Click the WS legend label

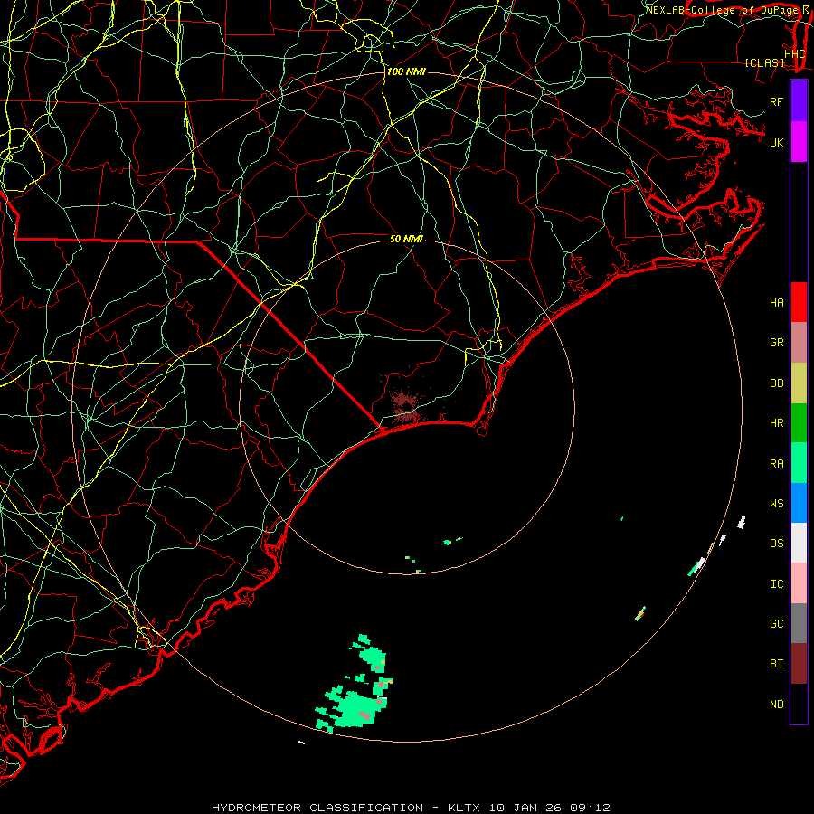(776, 504)
